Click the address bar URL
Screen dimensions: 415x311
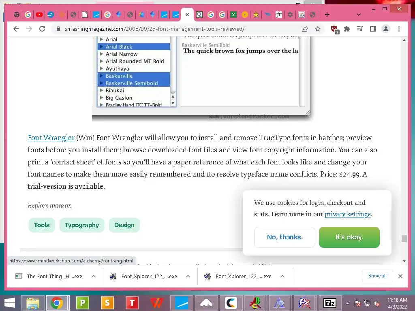154,29
